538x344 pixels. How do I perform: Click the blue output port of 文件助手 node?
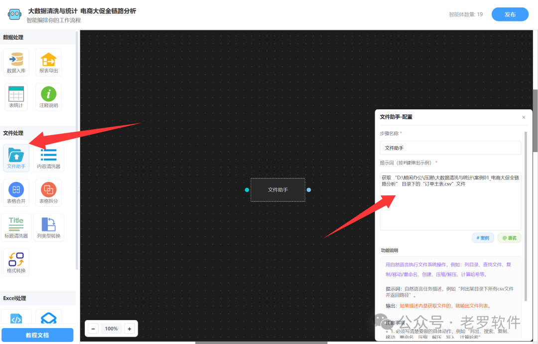click(x=309, y=189)
